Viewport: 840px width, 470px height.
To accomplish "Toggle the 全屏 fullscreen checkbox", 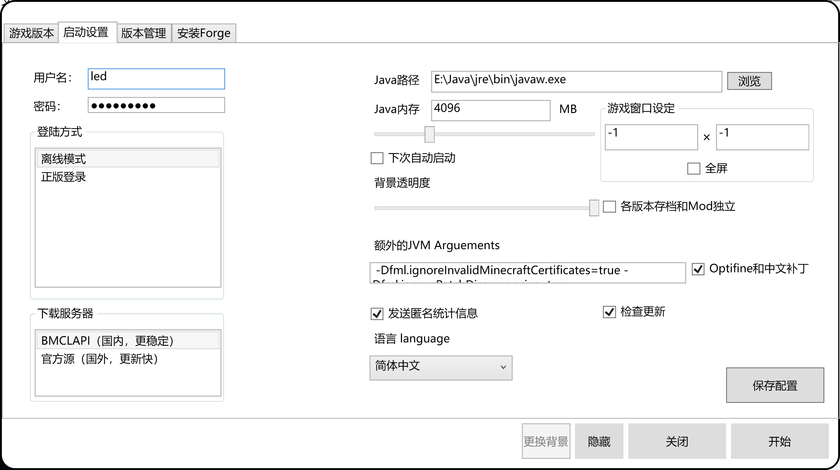I will [x=693, y=169].
